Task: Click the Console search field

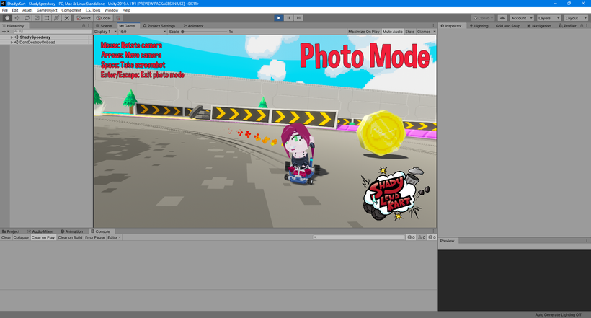Action: tap(359, 237)
